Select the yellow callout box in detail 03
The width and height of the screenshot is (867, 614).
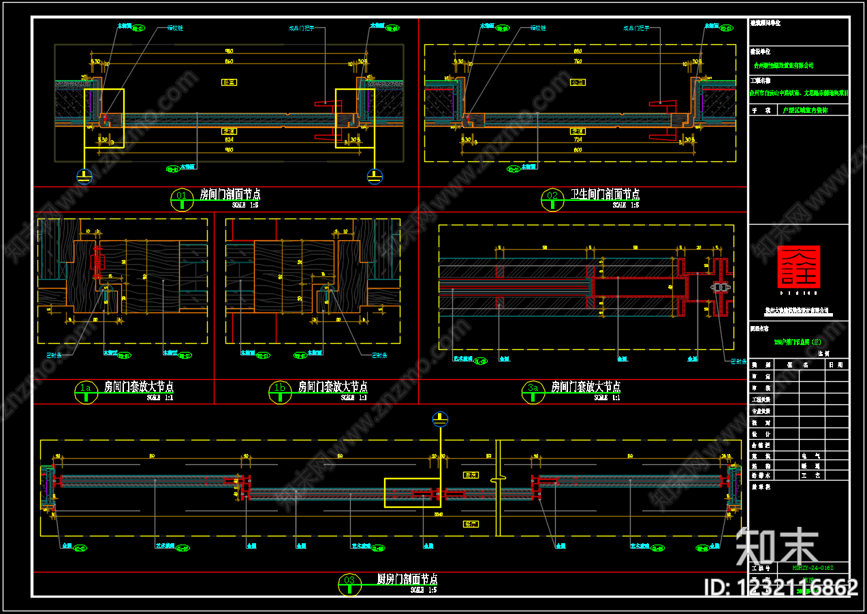pos(412,493)
